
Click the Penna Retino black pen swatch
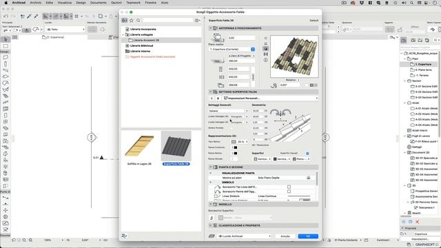pyautogui.click(x=236, y=153)
